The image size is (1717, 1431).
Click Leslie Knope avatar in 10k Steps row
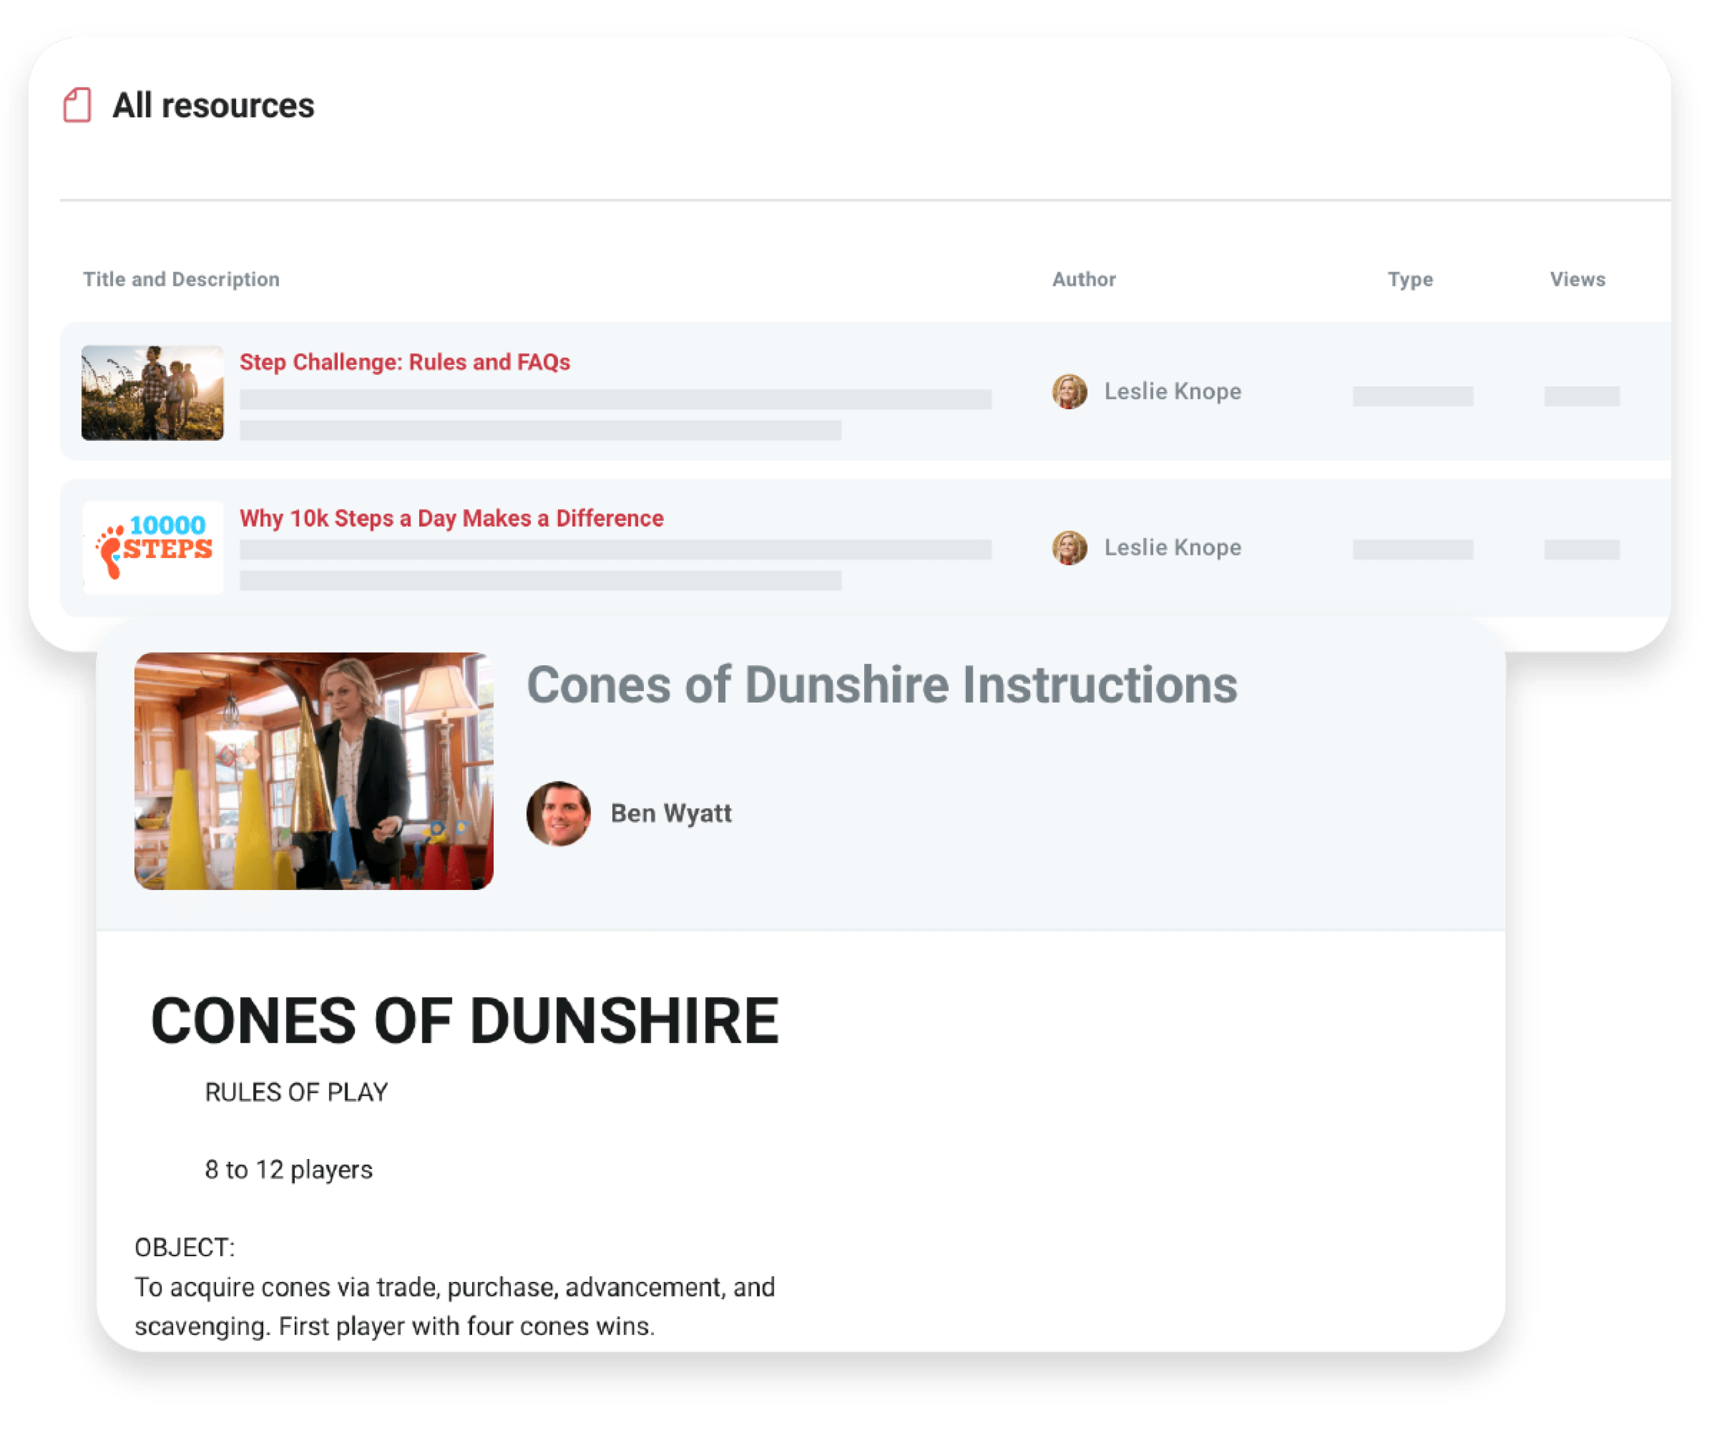click(x=1069, y=547)
